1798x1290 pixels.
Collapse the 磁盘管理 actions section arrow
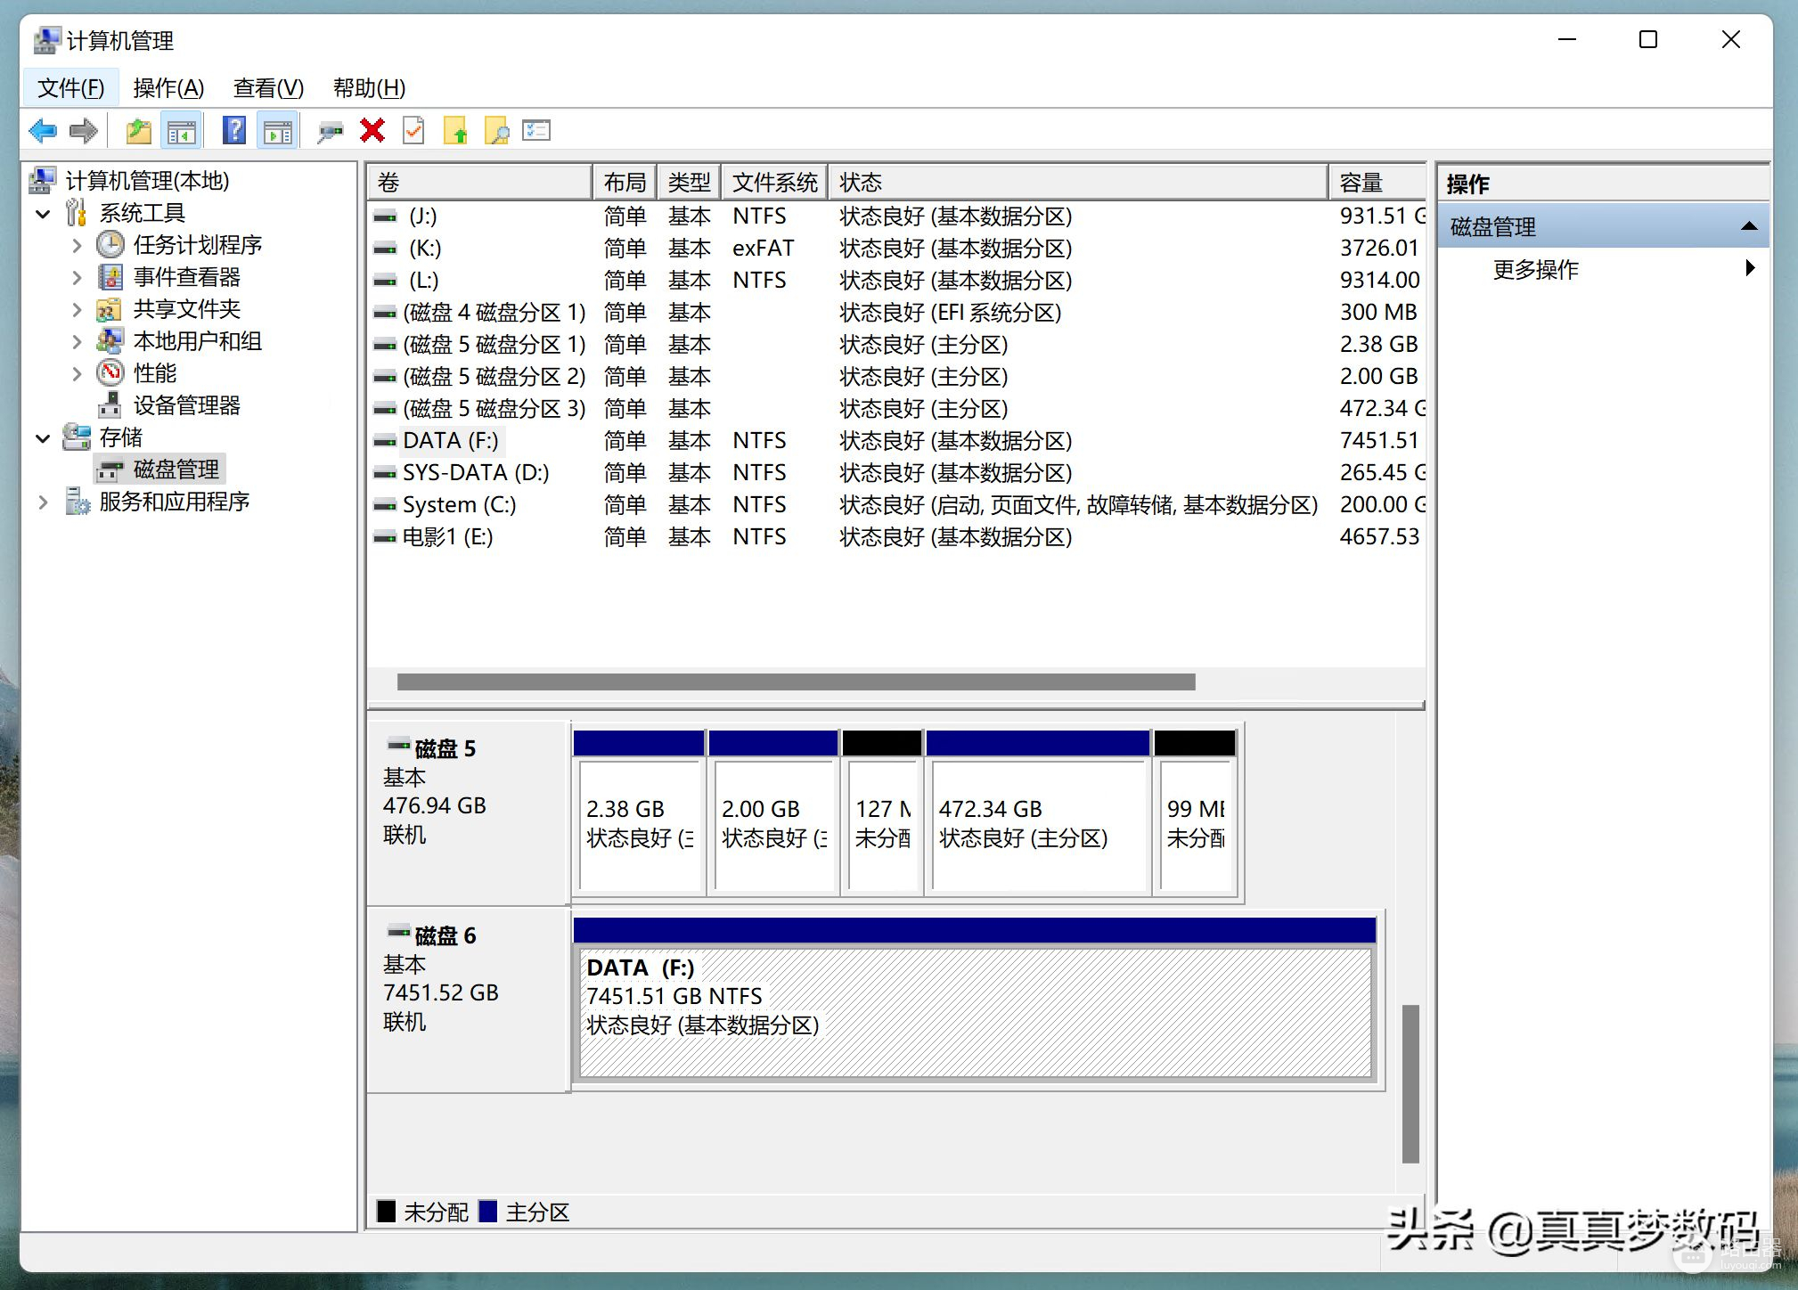1748,227
